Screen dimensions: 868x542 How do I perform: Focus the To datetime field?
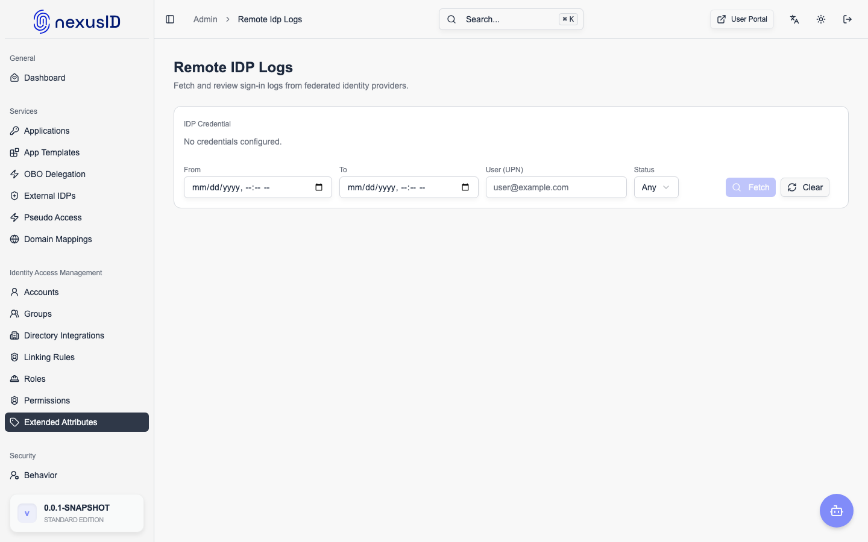(x=409, y=187)
